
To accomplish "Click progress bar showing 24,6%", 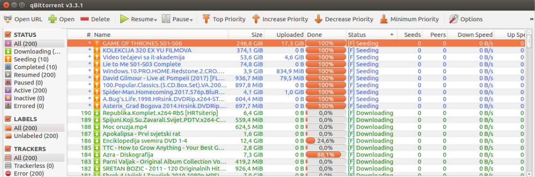I will click(325, 141).
